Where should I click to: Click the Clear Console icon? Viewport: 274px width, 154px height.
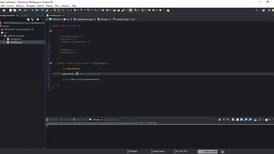click(233, 120)
